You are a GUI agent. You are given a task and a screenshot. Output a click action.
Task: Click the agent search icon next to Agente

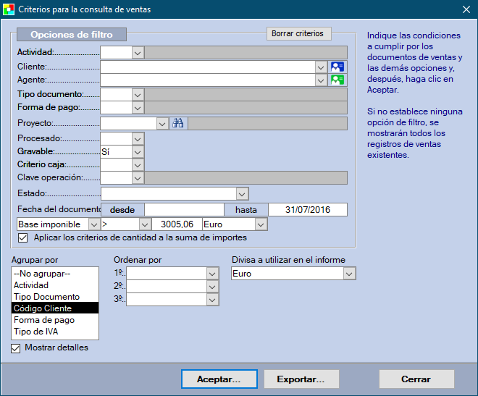tap(337, 80)
